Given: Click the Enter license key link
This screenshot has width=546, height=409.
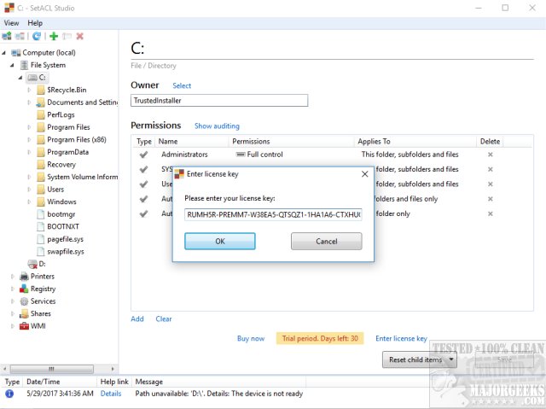Looking at the screenshot, I should tap(401, 338).
